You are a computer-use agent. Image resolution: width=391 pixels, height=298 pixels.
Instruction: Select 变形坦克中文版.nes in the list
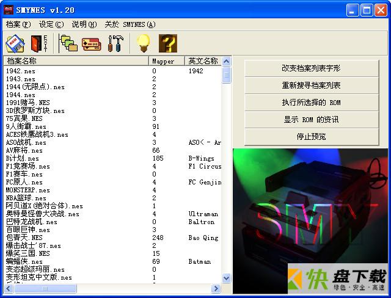coord(38,278)
